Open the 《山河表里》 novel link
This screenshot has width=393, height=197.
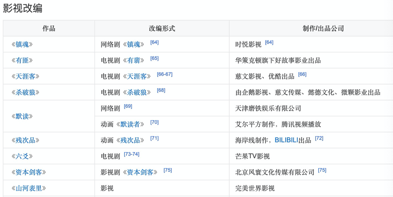click(x=29, y=188)
